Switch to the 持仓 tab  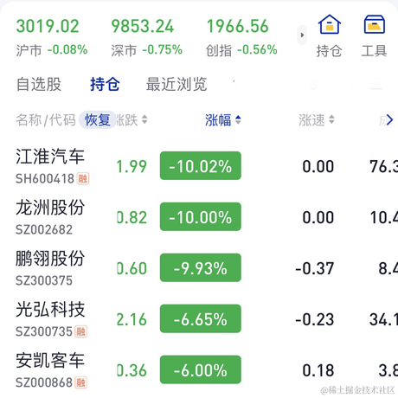coord(105,84)
